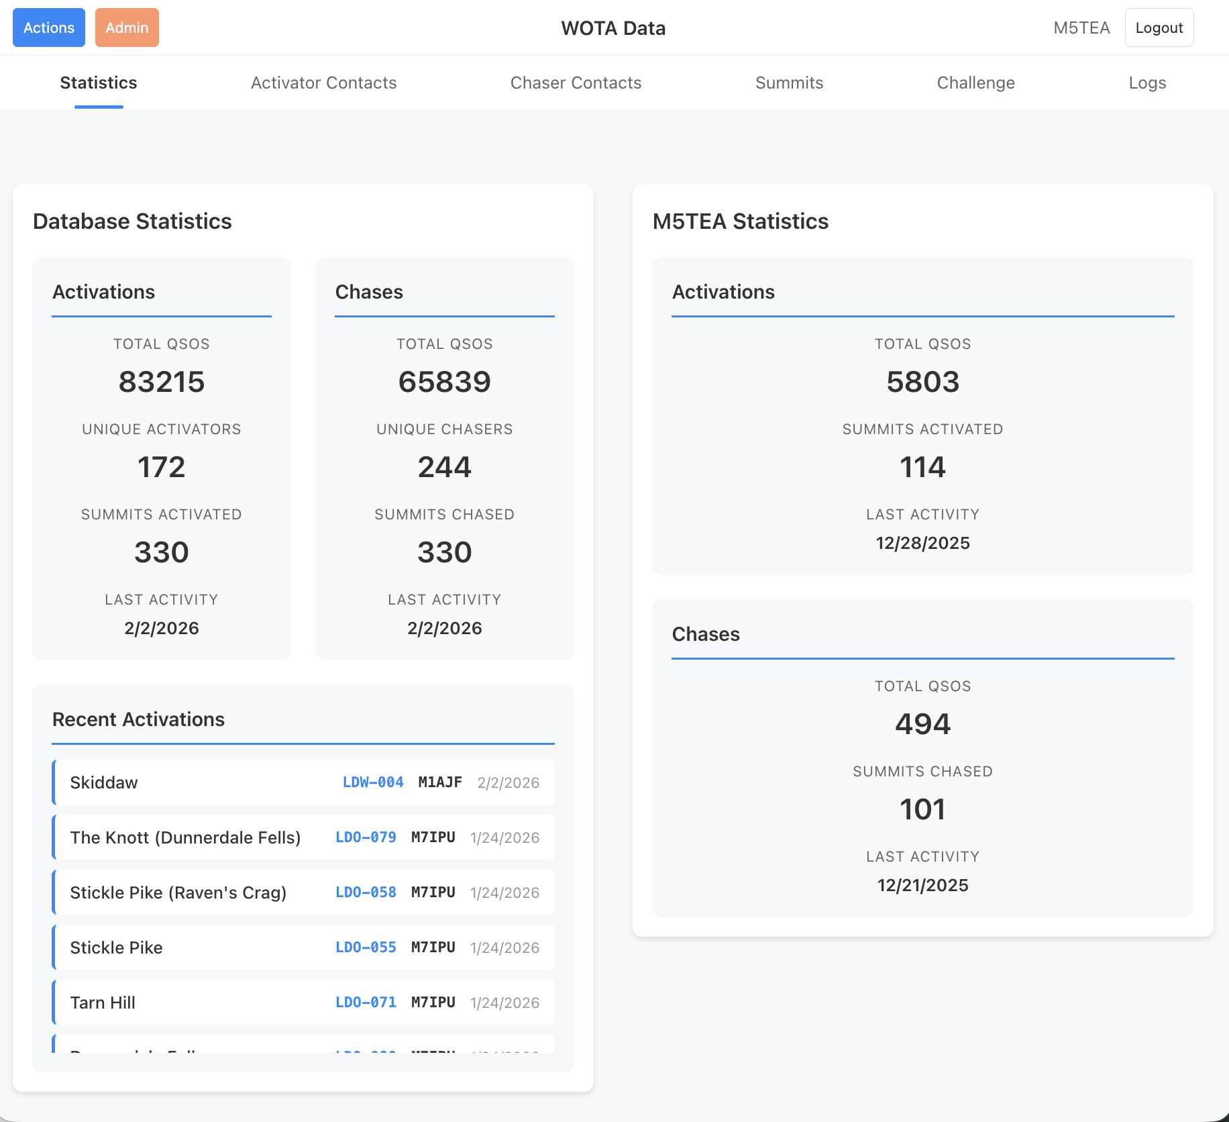Click the Stickle Pike (Raven's Crag) entry
This screenshot has width=1229, height=1122.
(178, 892)
